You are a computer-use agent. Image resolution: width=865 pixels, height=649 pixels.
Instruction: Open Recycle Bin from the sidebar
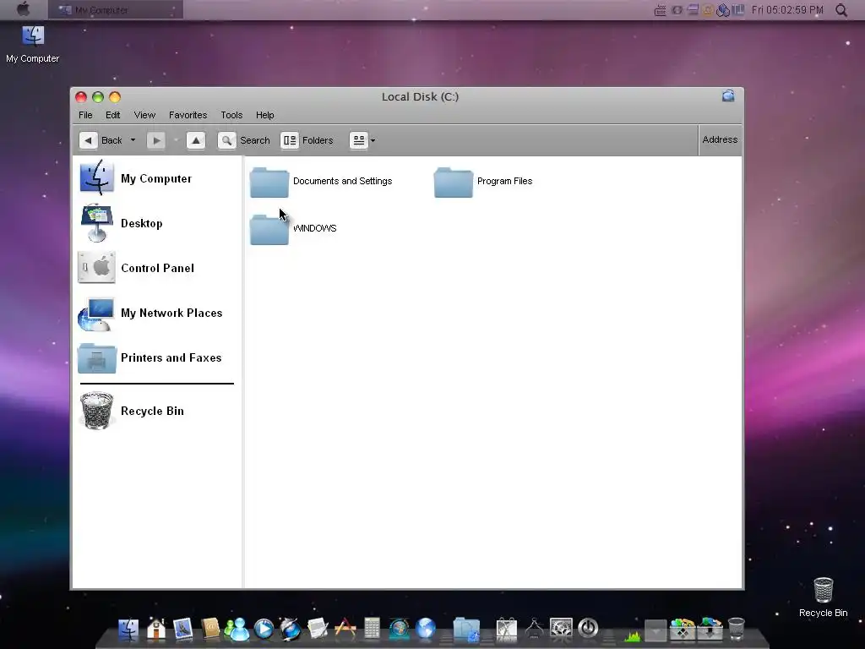(152, 412)
